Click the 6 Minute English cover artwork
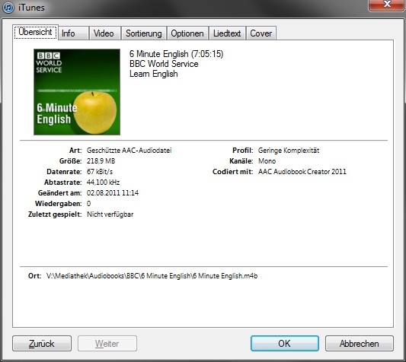 click(77, 92)
